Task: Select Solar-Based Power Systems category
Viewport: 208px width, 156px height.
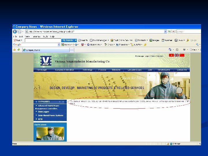Action: [x=51, y=115]
